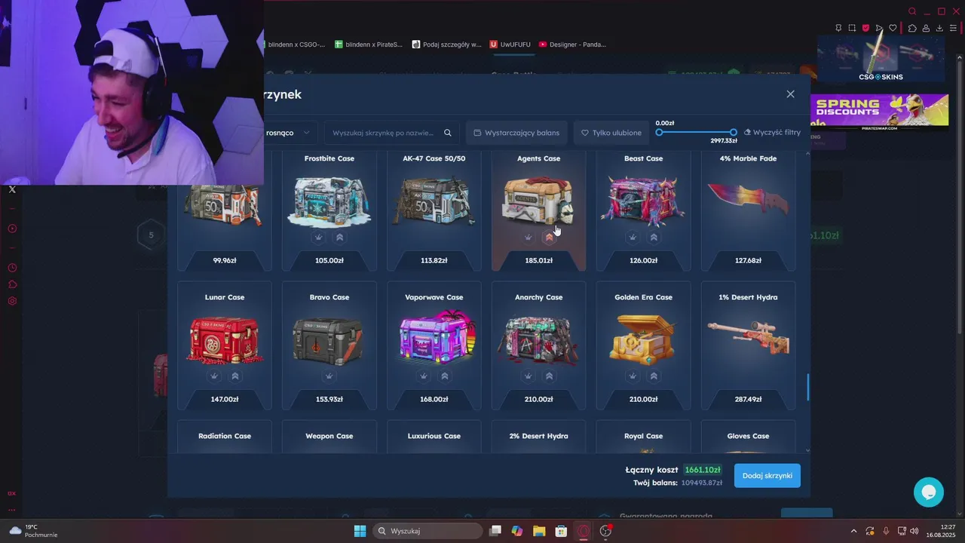The image size is (965, 543).
Task: Open the Windows Start button
Action: coord(360,531)
